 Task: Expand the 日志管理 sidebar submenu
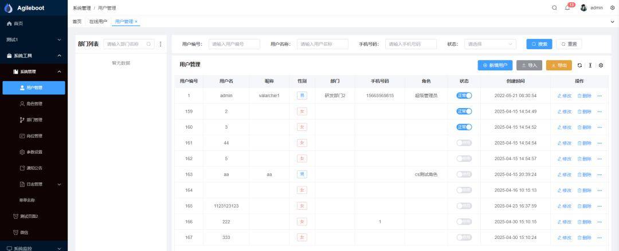pyautogui.click(x=34, y=184)
